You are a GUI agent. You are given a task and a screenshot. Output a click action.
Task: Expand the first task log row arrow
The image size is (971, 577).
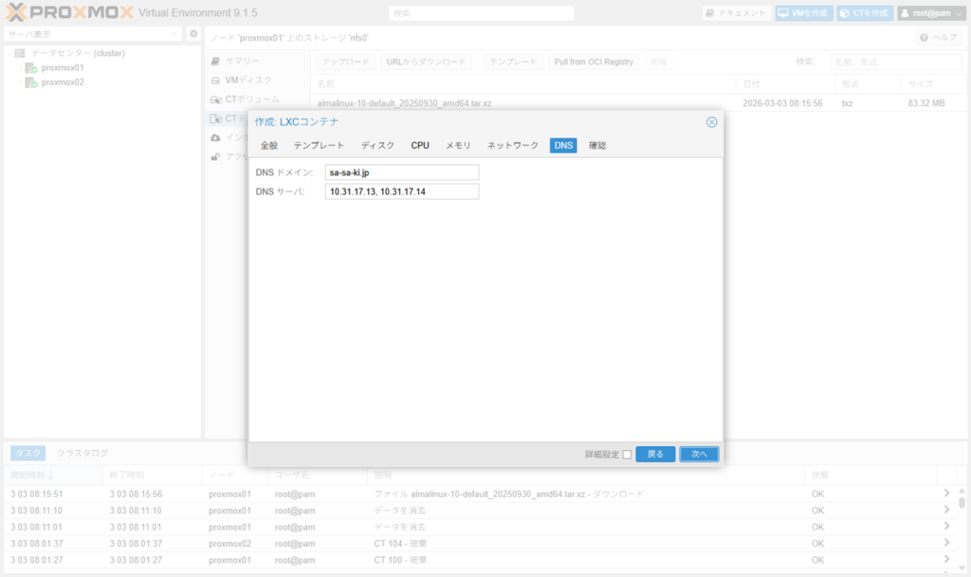coord(945,494)
